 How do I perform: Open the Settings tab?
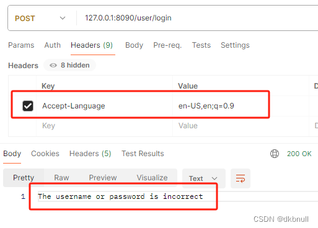[x=235, y=45]
